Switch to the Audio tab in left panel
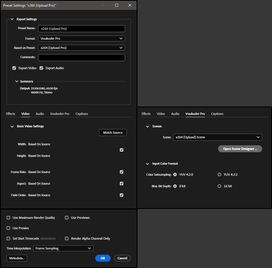This screenshot has width=272, height=268. (40, 114)
